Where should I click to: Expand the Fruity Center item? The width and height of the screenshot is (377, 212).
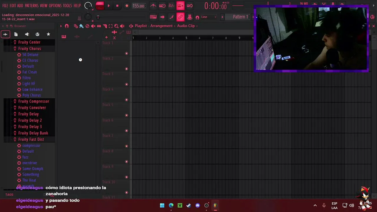29,42
